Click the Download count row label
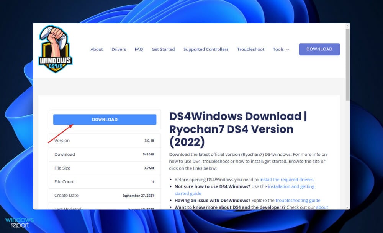The height and width of the screenshot is (233, 383). (x=64, y=154)
